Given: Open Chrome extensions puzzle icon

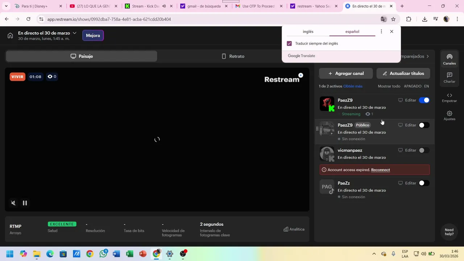Looking at the screenshot, I should (409, 19).
